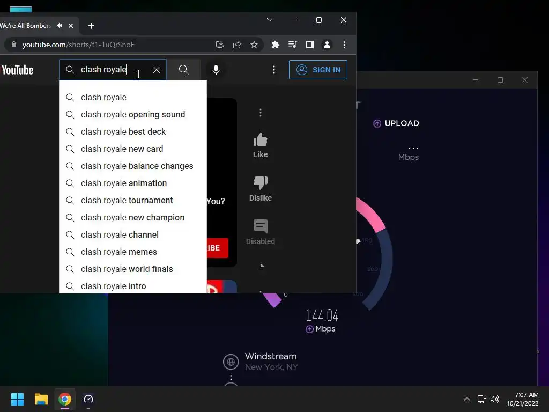This screenshot has height=412, width=549.
Task: Close the We're All Bombers tab
Action: pyautogui.click(x=71, y=26)
